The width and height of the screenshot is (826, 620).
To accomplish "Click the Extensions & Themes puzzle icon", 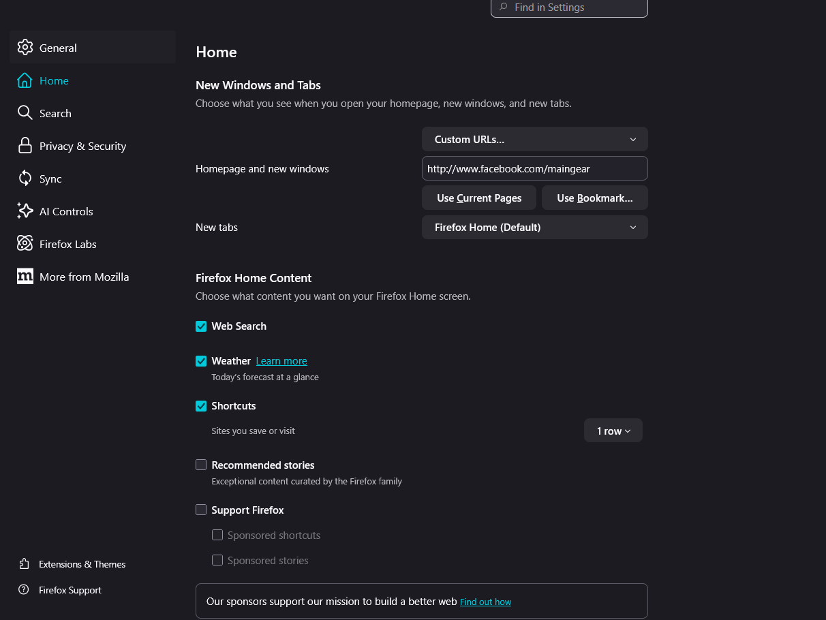I will coord(25,564).
